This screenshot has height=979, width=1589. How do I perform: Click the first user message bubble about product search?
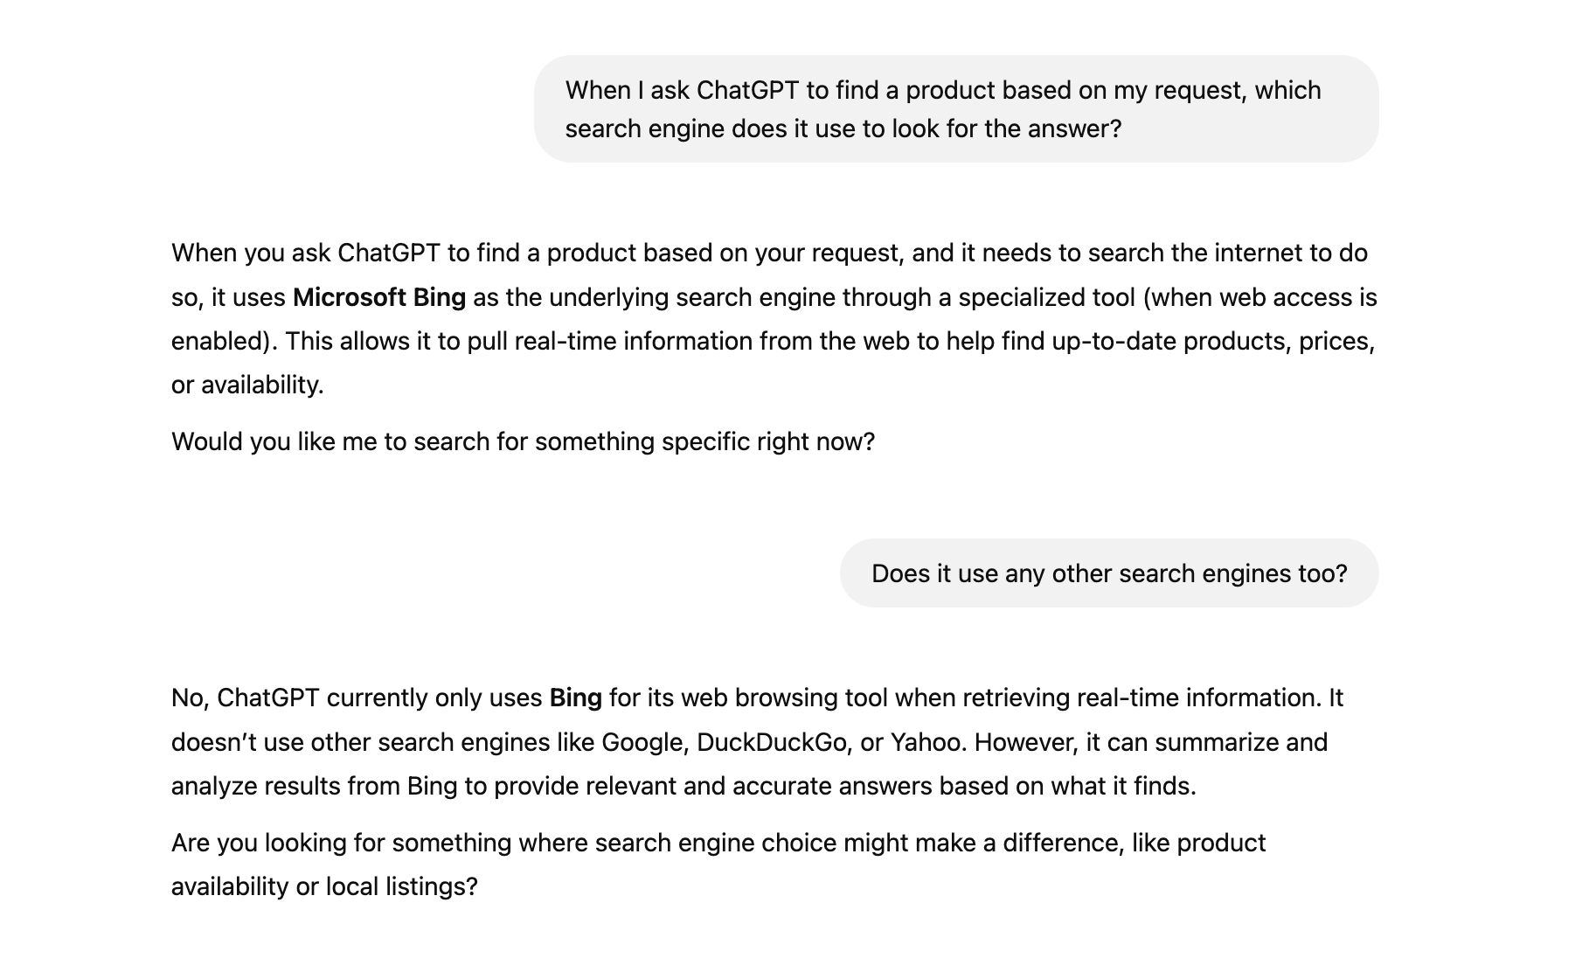coord(956,109)
